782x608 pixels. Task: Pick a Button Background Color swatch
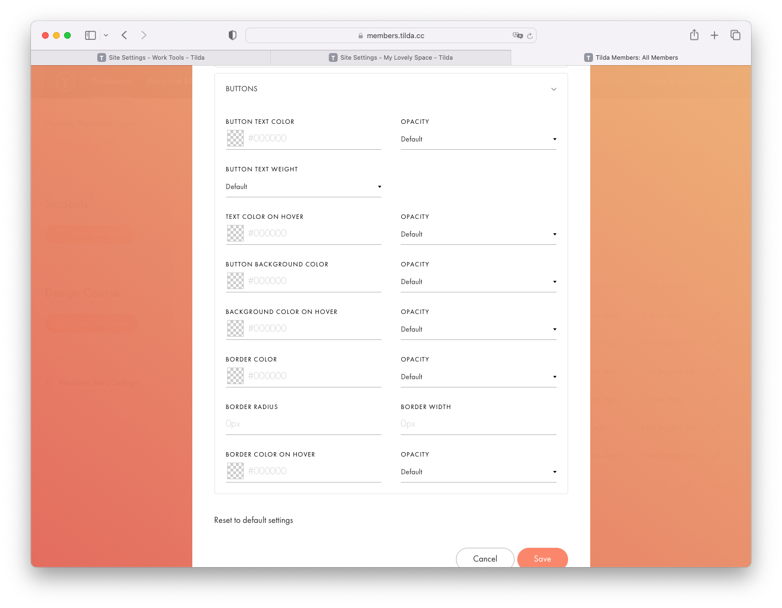[x=235, y=280]
